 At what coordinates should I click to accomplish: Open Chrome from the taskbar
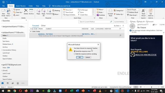point(15,91)
